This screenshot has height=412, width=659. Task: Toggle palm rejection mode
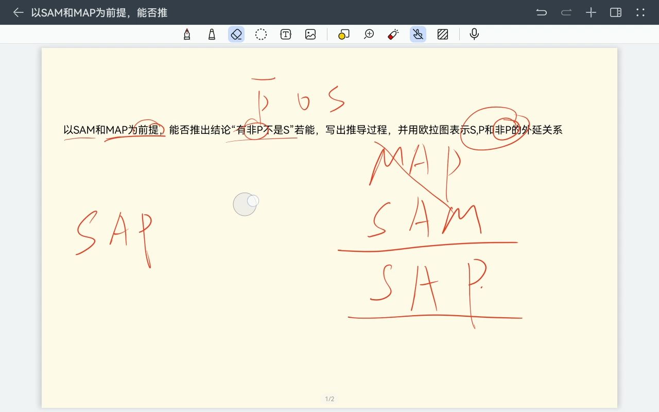click(418, 34)
